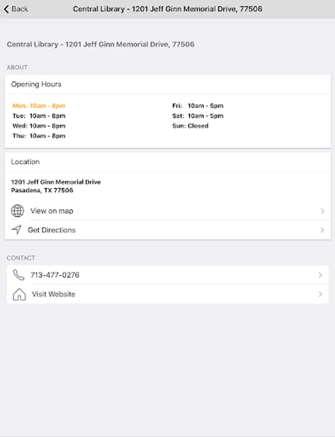Viewport: 335px width, 437px height.
Task: Click the globe map icon
Action: pyautogui.click(x=18, y=211)
